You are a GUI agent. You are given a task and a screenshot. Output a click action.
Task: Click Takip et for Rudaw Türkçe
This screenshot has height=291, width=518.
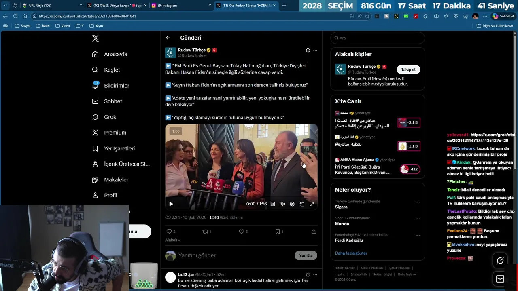408,70
